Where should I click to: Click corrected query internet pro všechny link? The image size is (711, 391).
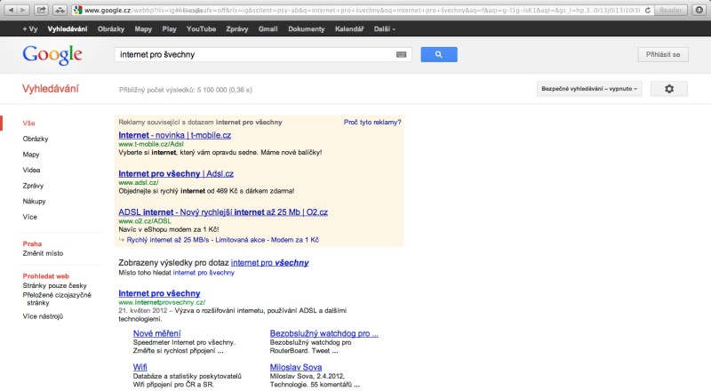(270, 263)
